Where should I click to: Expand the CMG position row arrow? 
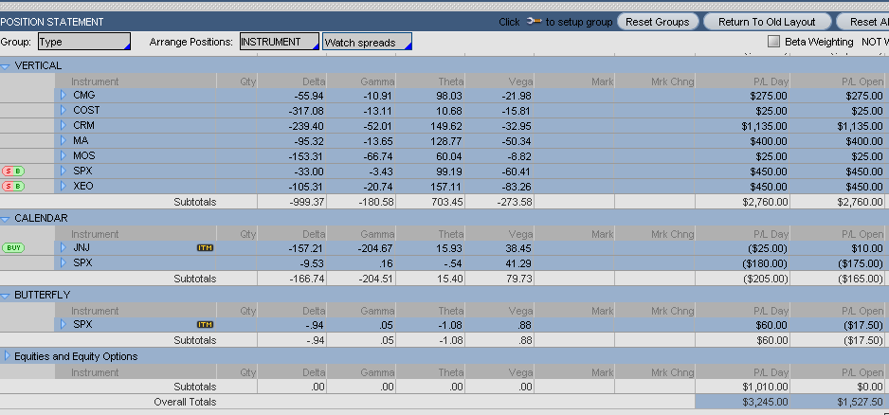(x=64, y=96)
